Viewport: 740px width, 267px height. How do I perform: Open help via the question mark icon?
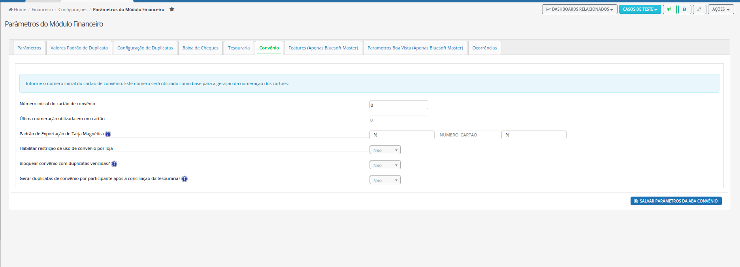click(x=685, y=9)
